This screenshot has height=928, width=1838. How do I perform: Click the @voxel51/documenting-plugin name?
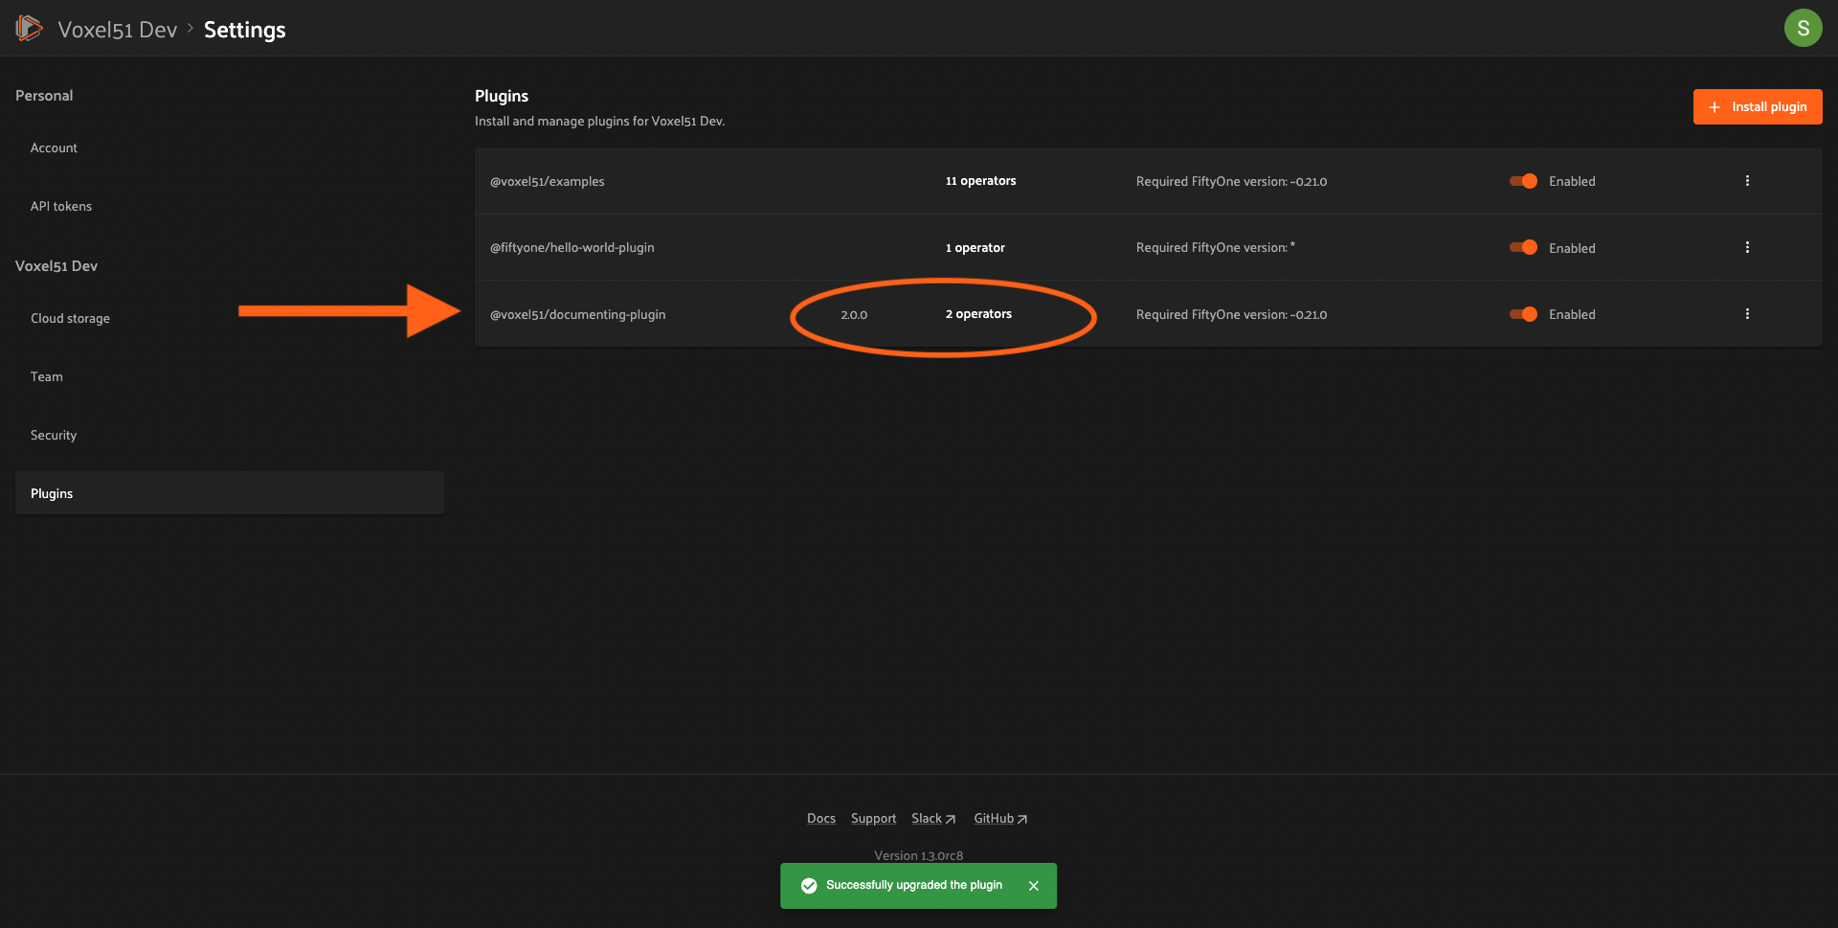[577, 314]
